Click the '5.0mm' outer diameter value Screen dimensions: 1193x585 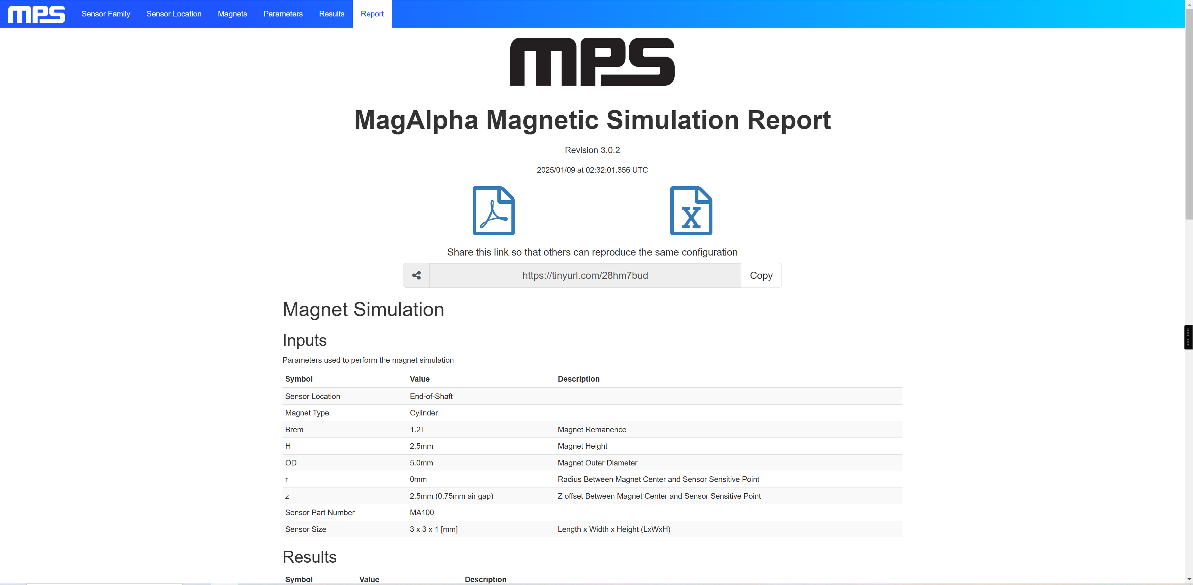click(421, 463)
